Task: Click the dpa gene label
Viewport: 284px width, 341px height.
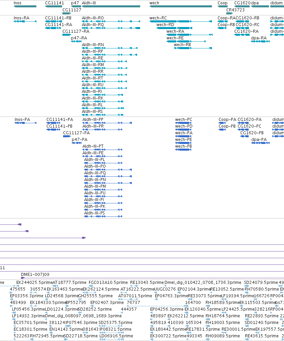Action: click(x=255, y=3)
